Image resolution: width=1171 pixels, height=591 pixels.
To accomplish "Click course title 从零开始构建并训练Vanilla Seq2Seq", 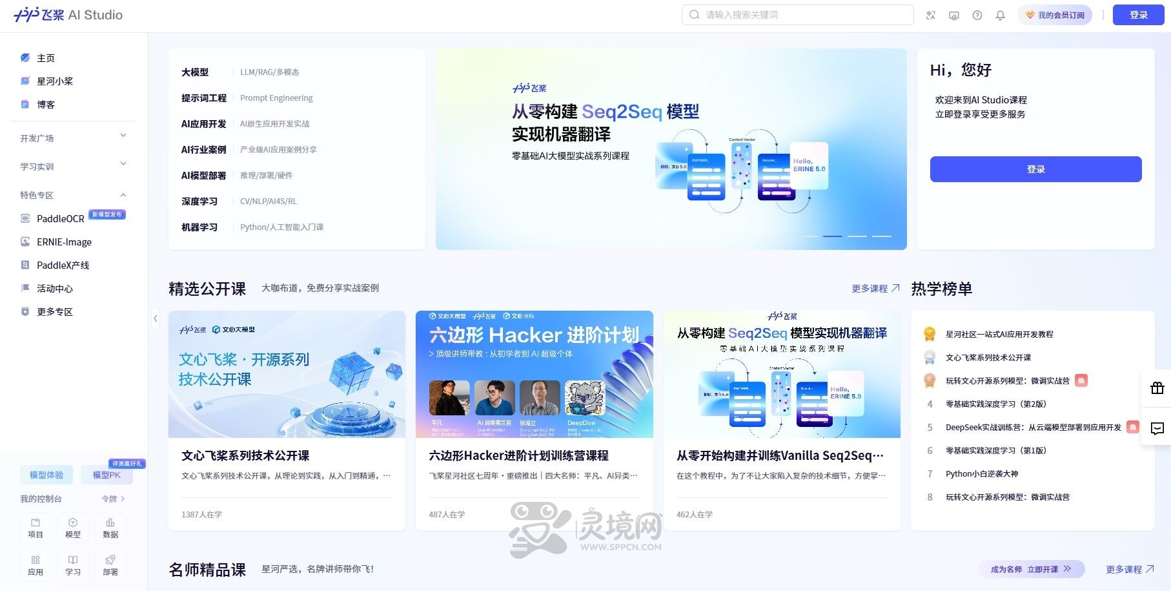I will [780, 456].
